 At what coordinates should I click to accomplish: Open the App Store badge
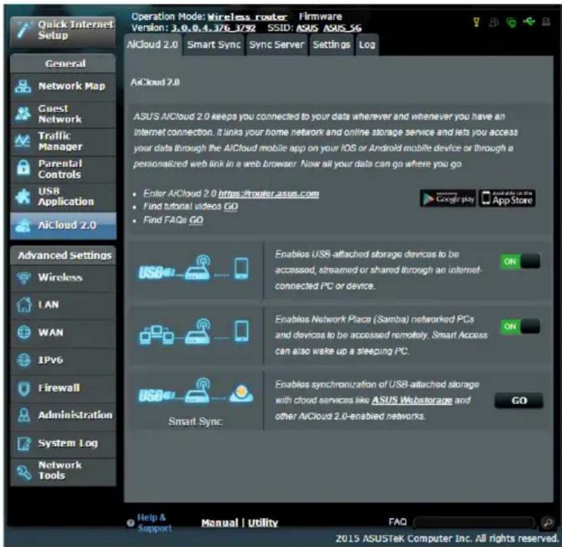[x=507, y=199]
